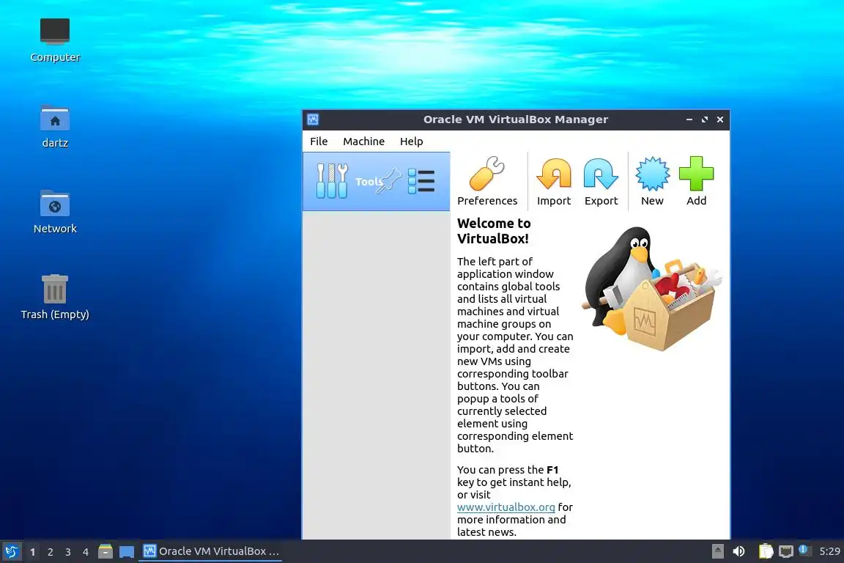Click the VirtualBox window title icon

313,119
